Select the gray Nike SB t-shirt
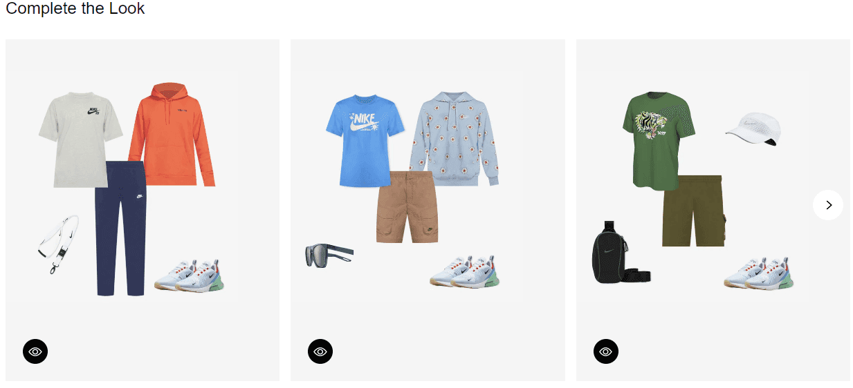The image size is (853, 388). pyautogui.click(x=80, y=139)
